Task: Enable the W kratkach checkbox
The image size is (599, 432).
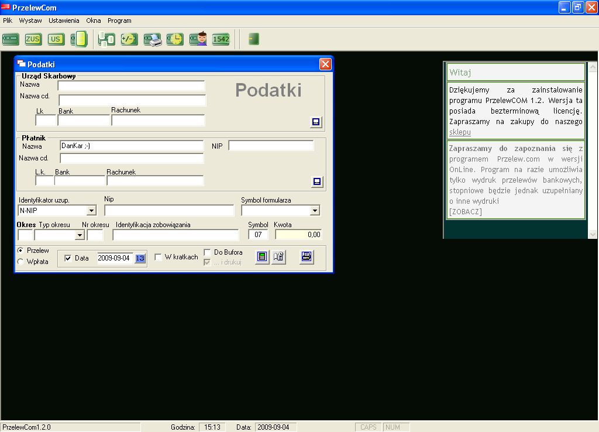Action: tap(158, 258)
